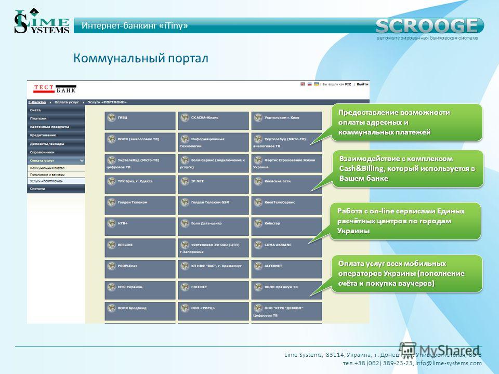Open the Кредитование sidebar menu
This screenshot has height=374, width=499.
point(56,135)
